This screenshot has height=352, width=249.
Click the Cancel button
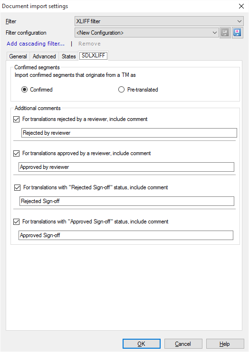click(x=183, y=343)
